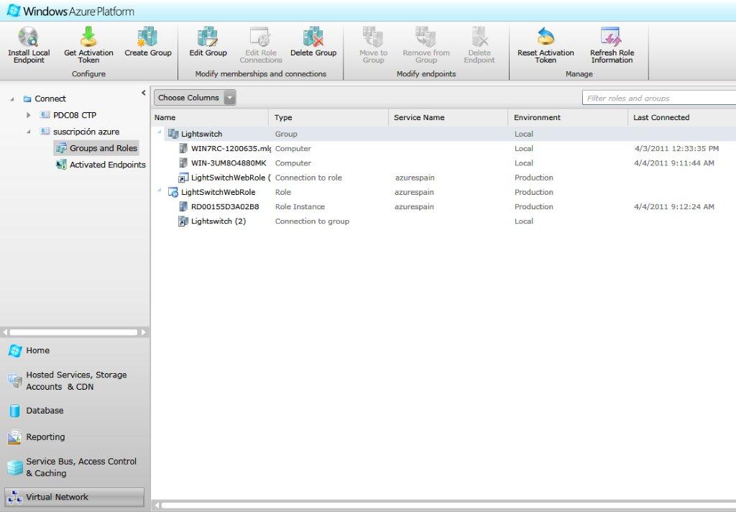Viewport: 736px width, 512px height.
Task: Click the Install Local Endpoint icon
Action: [28, 37]
